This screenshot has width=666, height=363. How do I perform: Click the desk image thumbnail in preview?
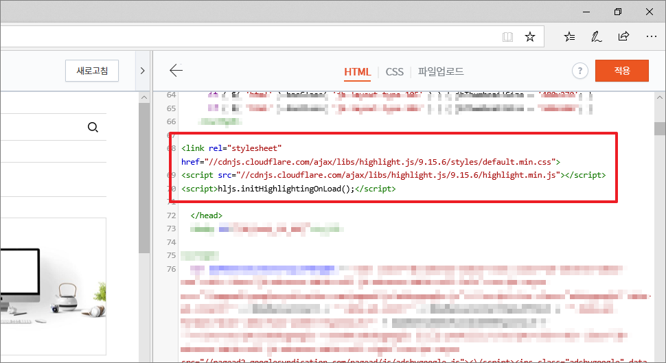53,286
